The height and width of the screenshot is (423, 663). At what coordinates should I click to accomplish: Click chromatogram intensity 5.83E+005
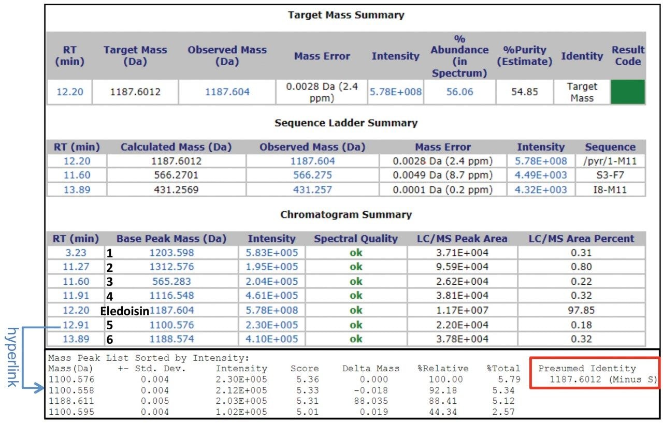click(x=271, y=253)
